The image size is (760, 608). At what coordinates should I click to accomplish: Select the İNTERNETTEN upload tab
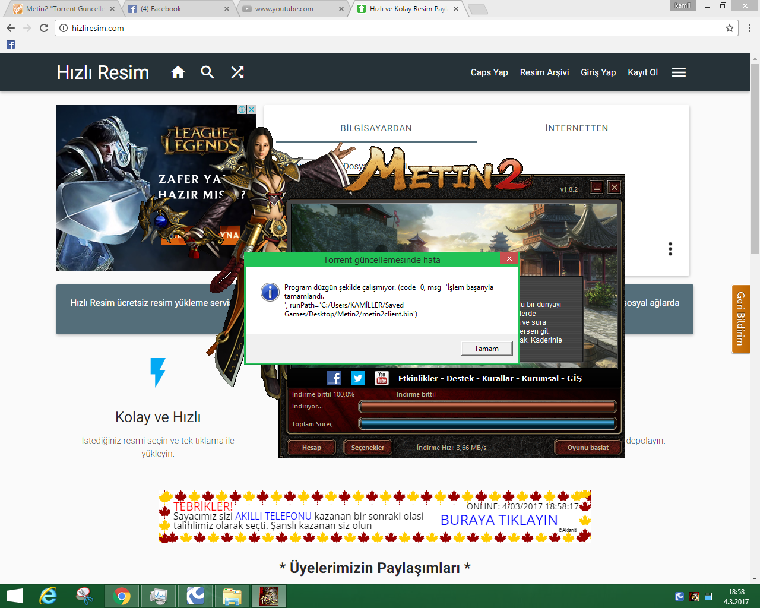coord(577,128)
